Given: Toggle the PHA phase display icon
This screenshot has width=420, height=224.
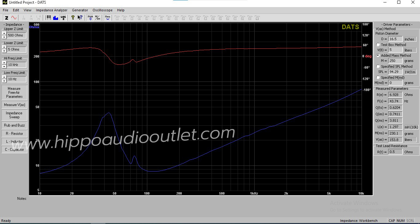Looking at the screenshot, I should pos(90,18).
